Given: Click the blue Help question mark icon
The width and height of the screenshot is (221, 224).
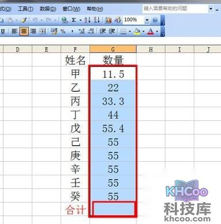Looking at the screenshot, I should coord(155,20).
